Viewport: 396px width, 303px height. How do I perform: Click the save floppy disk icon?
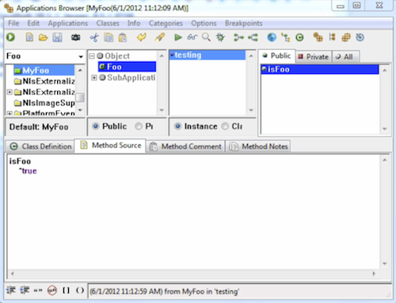click(x=57, y=37)
